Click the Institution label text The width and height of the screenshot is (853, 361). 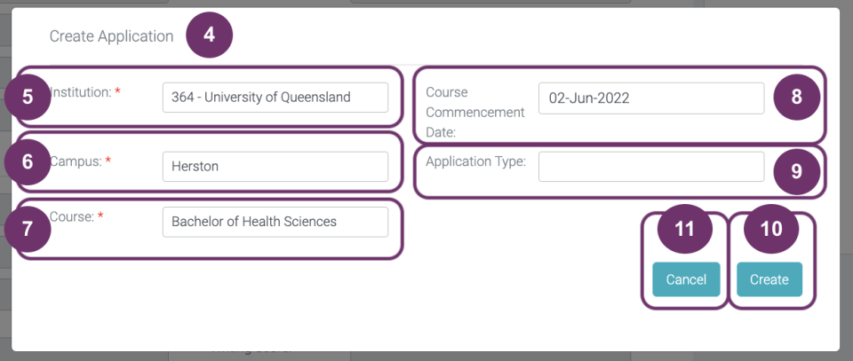(x=82, y=91)
